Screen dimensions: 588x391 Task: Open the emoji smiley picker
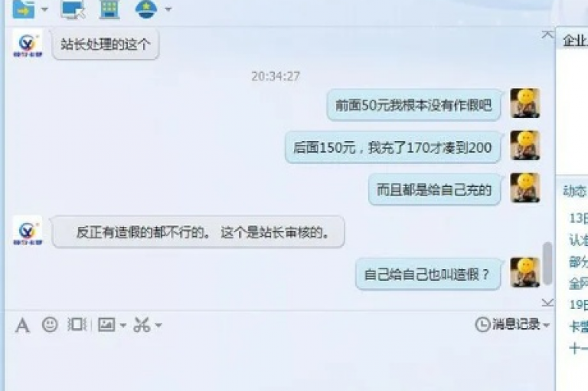click(50, 324)
